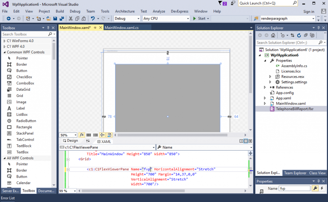
Task: Collapse the XAML pane with chevron icon
Action: point(250,141)
